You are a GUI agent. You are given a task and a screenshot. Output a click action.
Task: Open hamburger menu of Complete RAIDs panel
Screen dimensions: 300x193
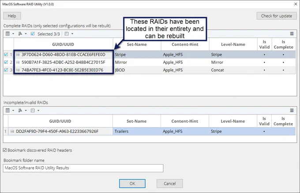292,34
